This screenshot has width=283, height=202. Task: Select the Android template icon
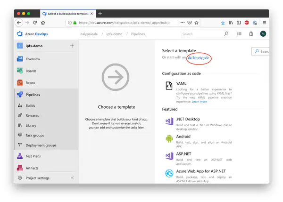click(x=169, y=138)
